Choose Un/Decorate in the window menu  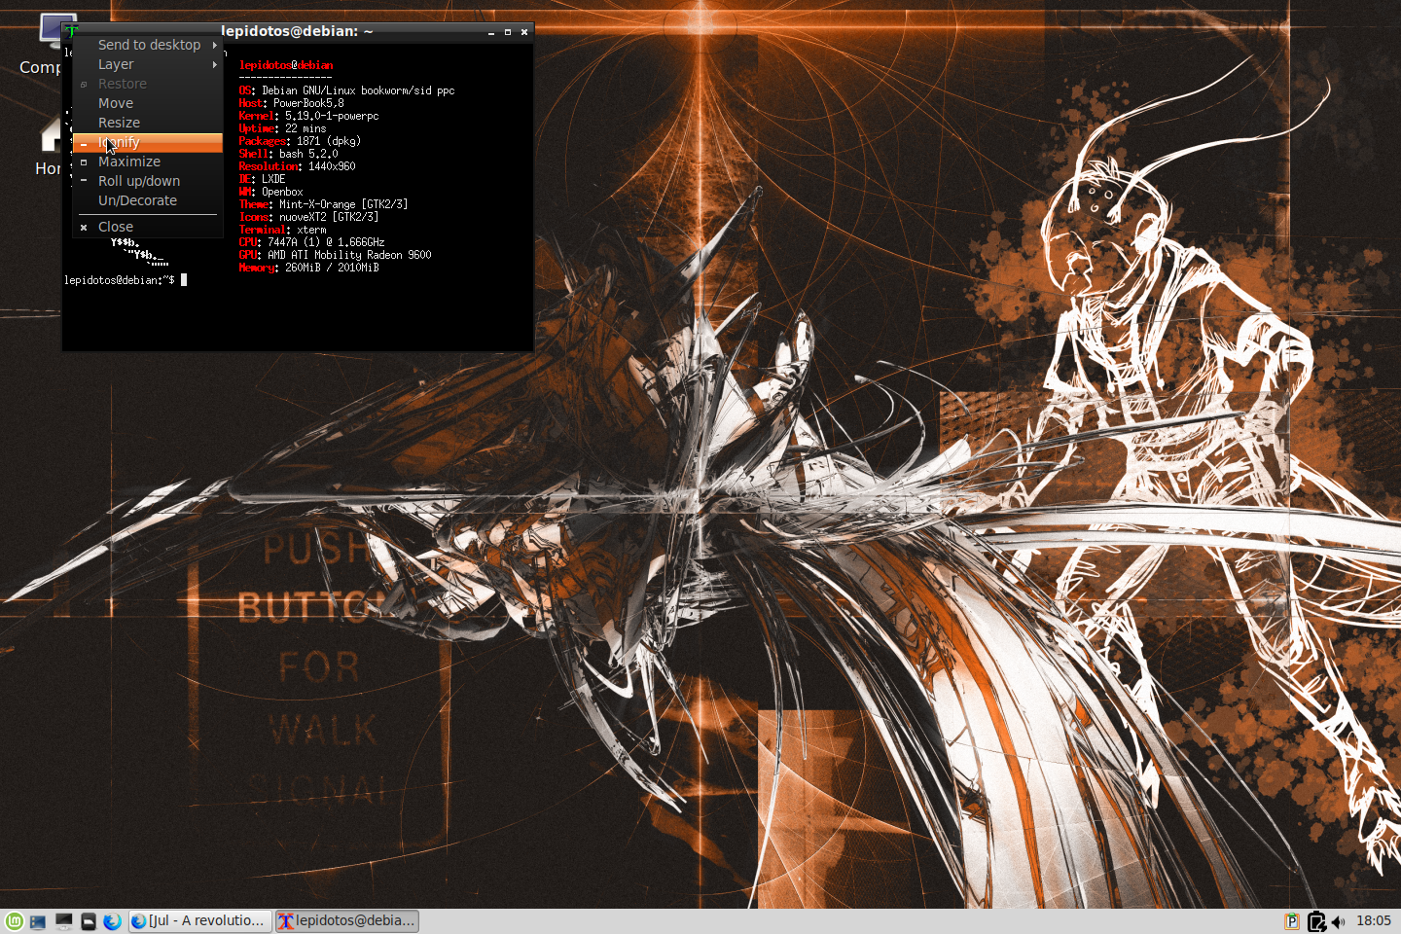coord(148,201)
